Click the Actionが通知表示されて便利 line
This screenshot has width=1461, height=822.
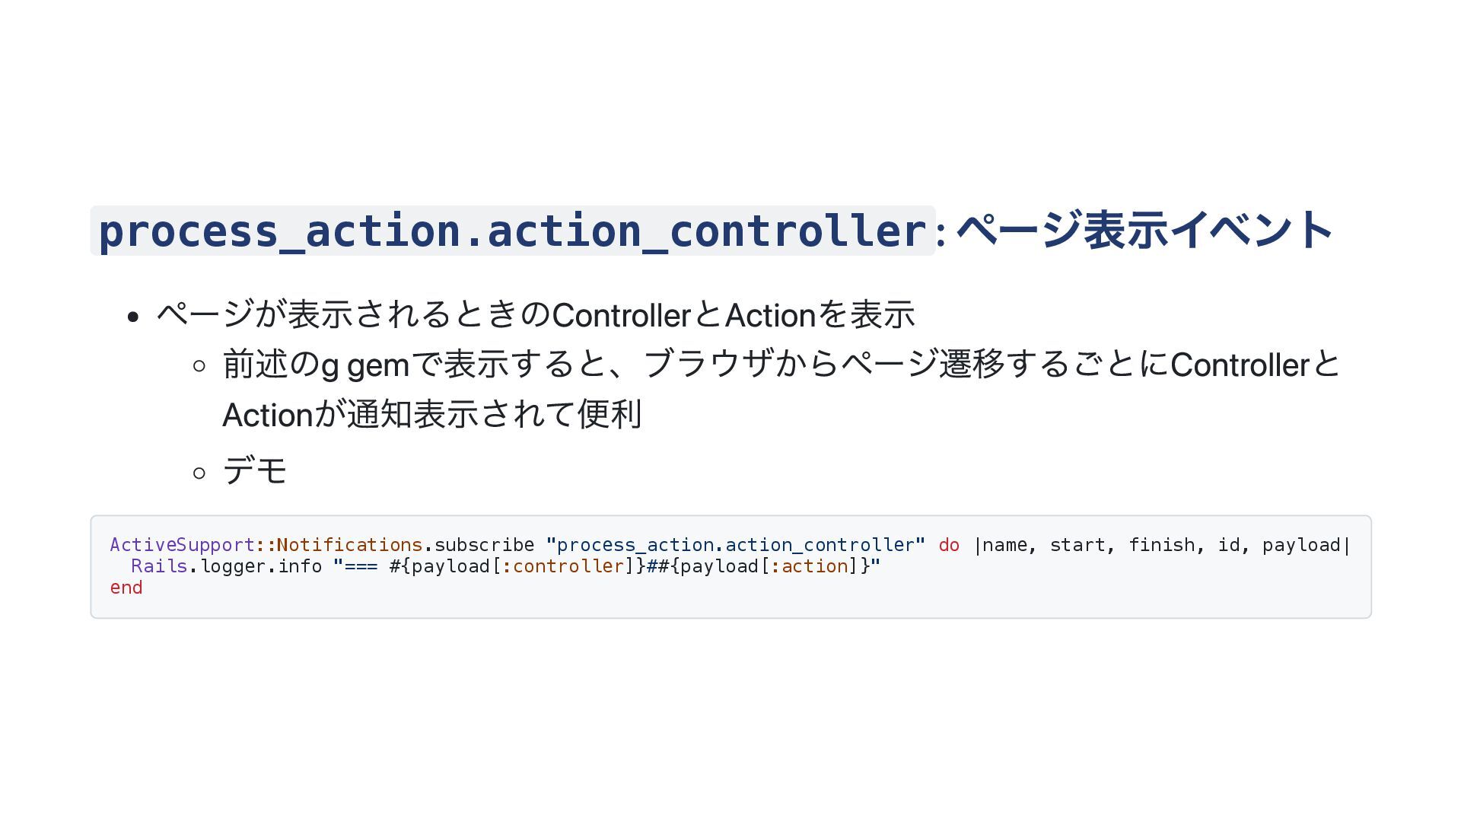point(432,415)
